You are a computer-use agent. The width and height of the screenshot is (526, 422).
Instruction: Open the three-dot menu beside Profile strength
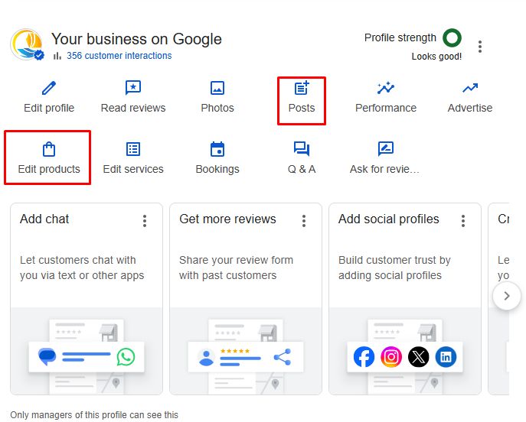click(x=480, y=47)
